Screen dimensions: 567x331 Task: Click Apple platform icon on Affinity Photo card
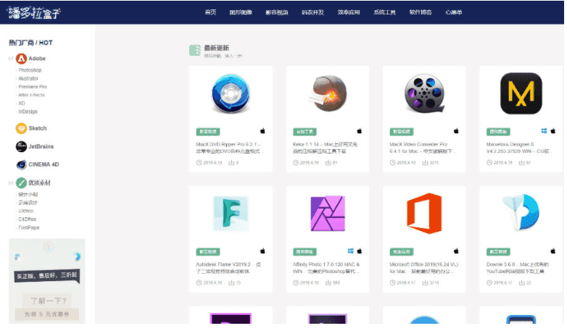click(360, 251)
